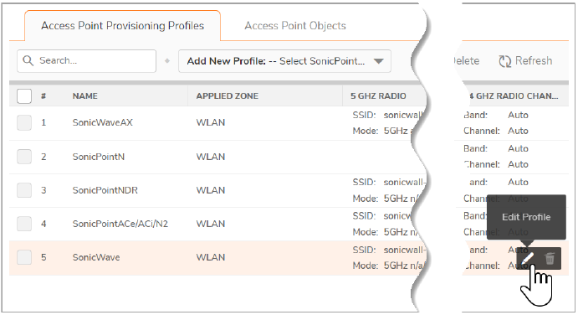Click WLAN zone in SonicWaveAX row
Viewport: 578px width, 315px height.
pyautogui.click(x=211, y=122)
